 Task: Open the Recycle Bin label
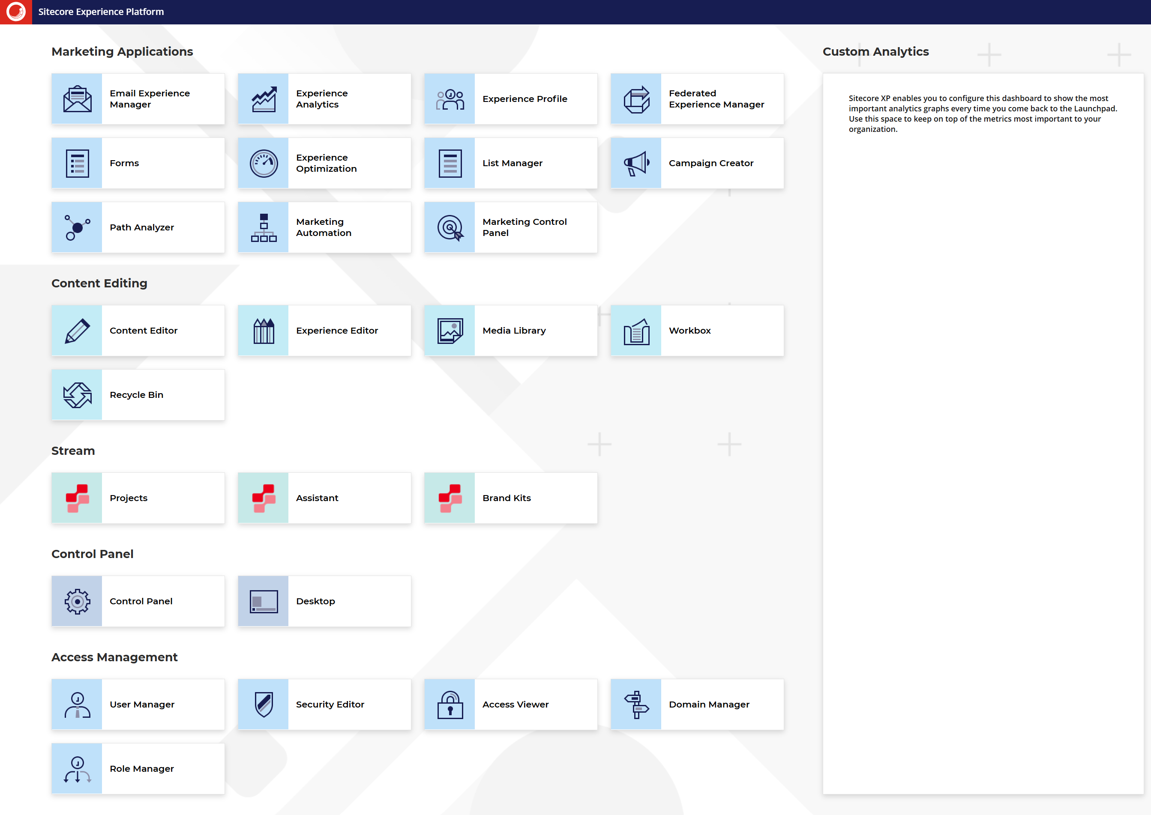tap(136, 394)
